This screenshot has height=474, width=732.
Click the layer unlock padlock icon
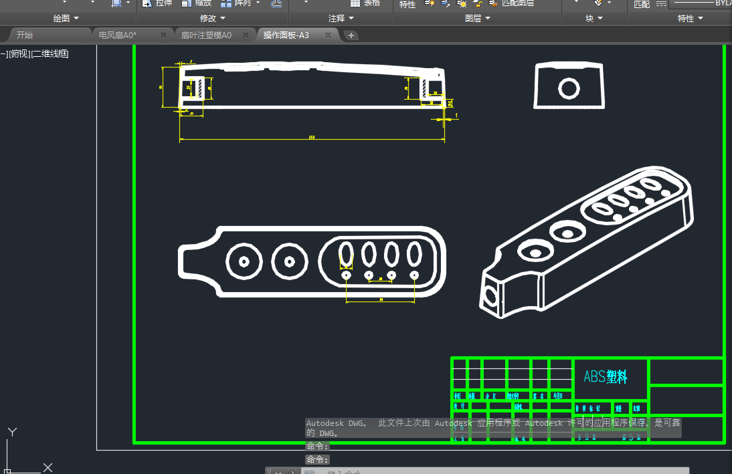click(477, 3)
